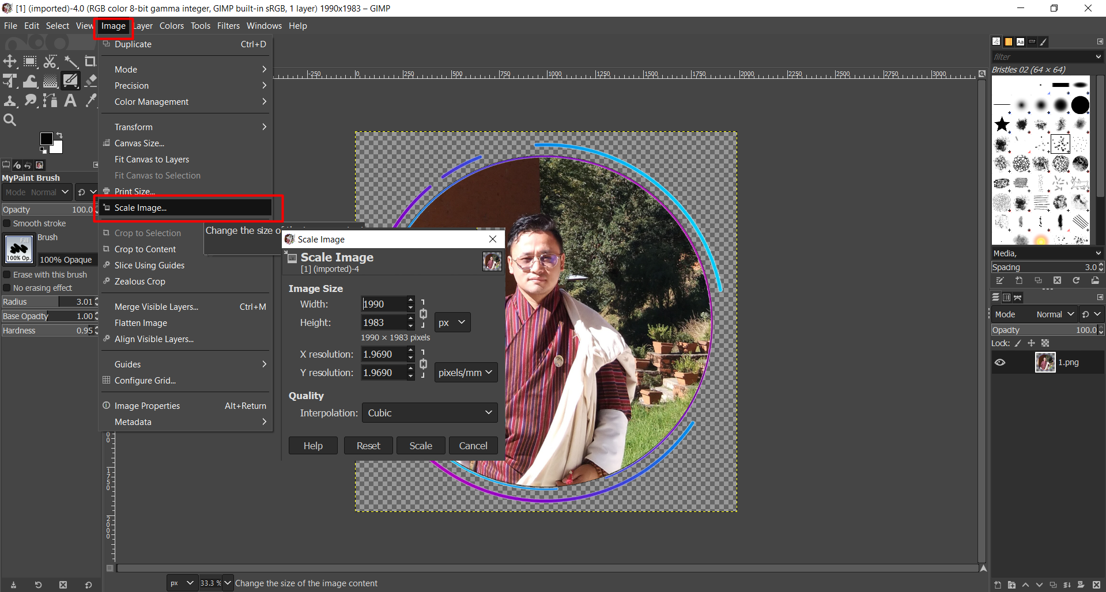The image size is (1106, 592).
Task: Open the Colors menu
Action: click(x=172, y=26)
